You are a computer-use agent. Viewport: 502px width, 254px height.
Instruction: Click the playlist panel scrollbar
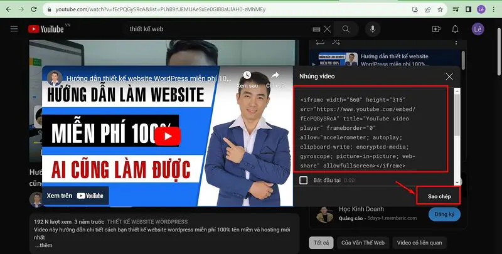tap(463, 59)
